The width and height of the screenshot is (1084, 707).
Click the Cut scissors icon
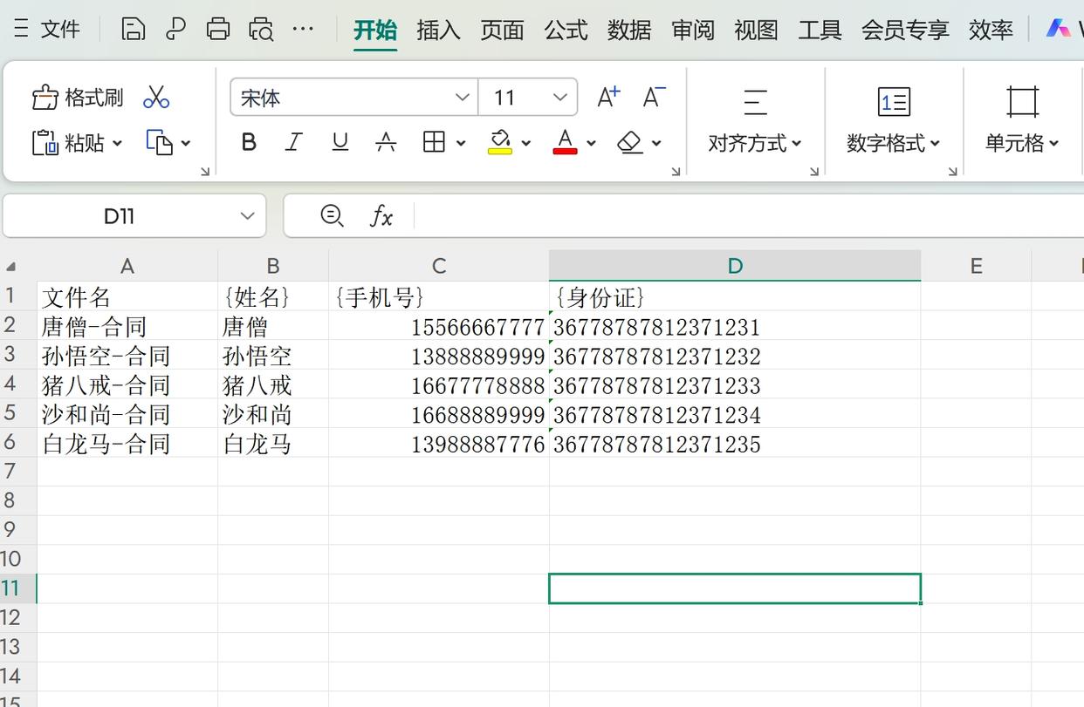(x=156, y=97)
